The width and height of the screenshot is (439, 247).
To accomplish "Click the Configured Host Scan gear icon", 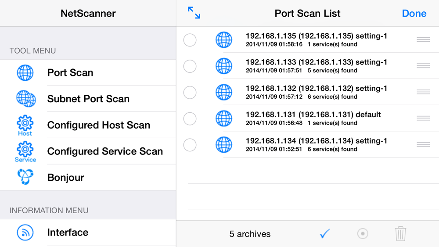I will pos(25,125).
